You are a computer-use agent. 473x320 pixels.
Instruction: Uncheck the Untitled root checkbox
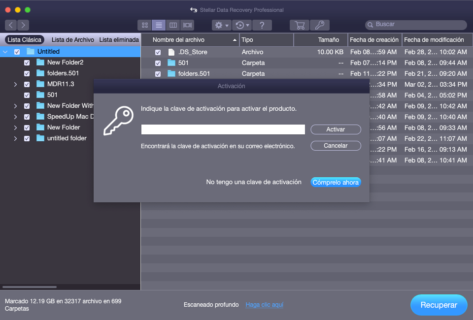17,52
